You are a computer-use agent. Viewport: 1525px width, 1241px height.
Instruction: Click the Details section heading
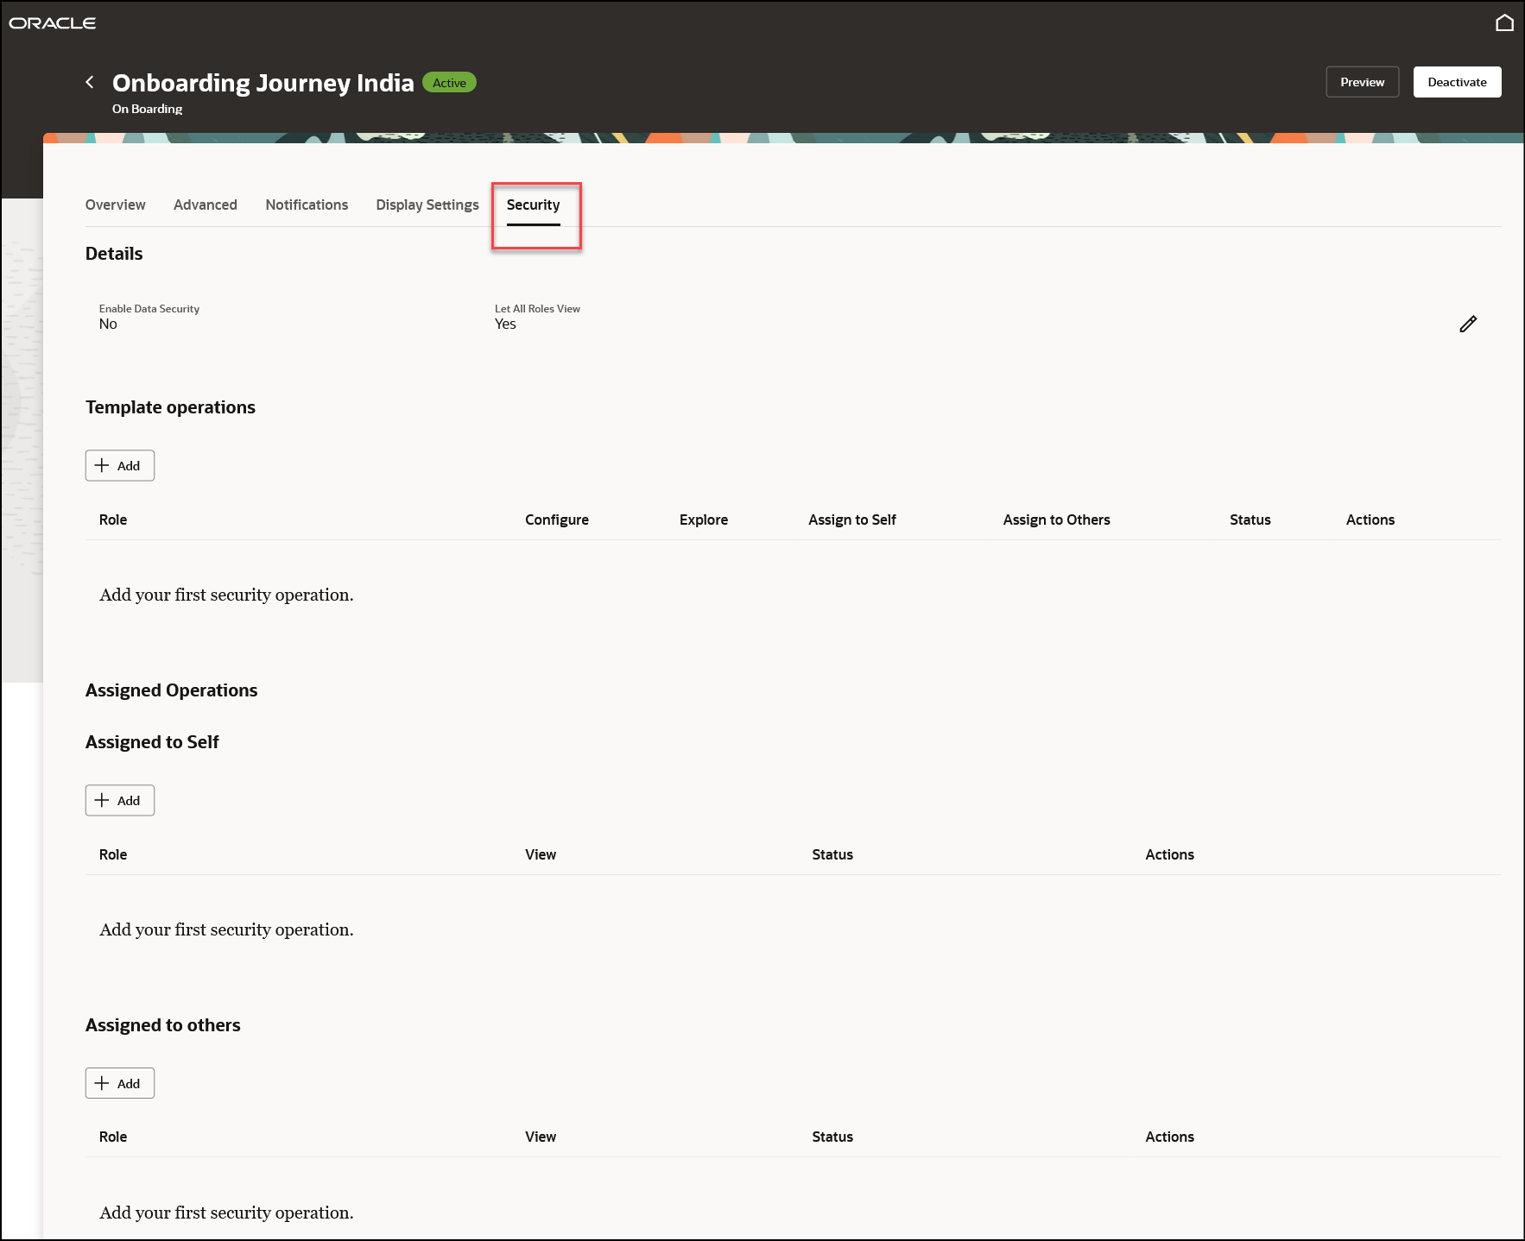[x=114, y=254]
